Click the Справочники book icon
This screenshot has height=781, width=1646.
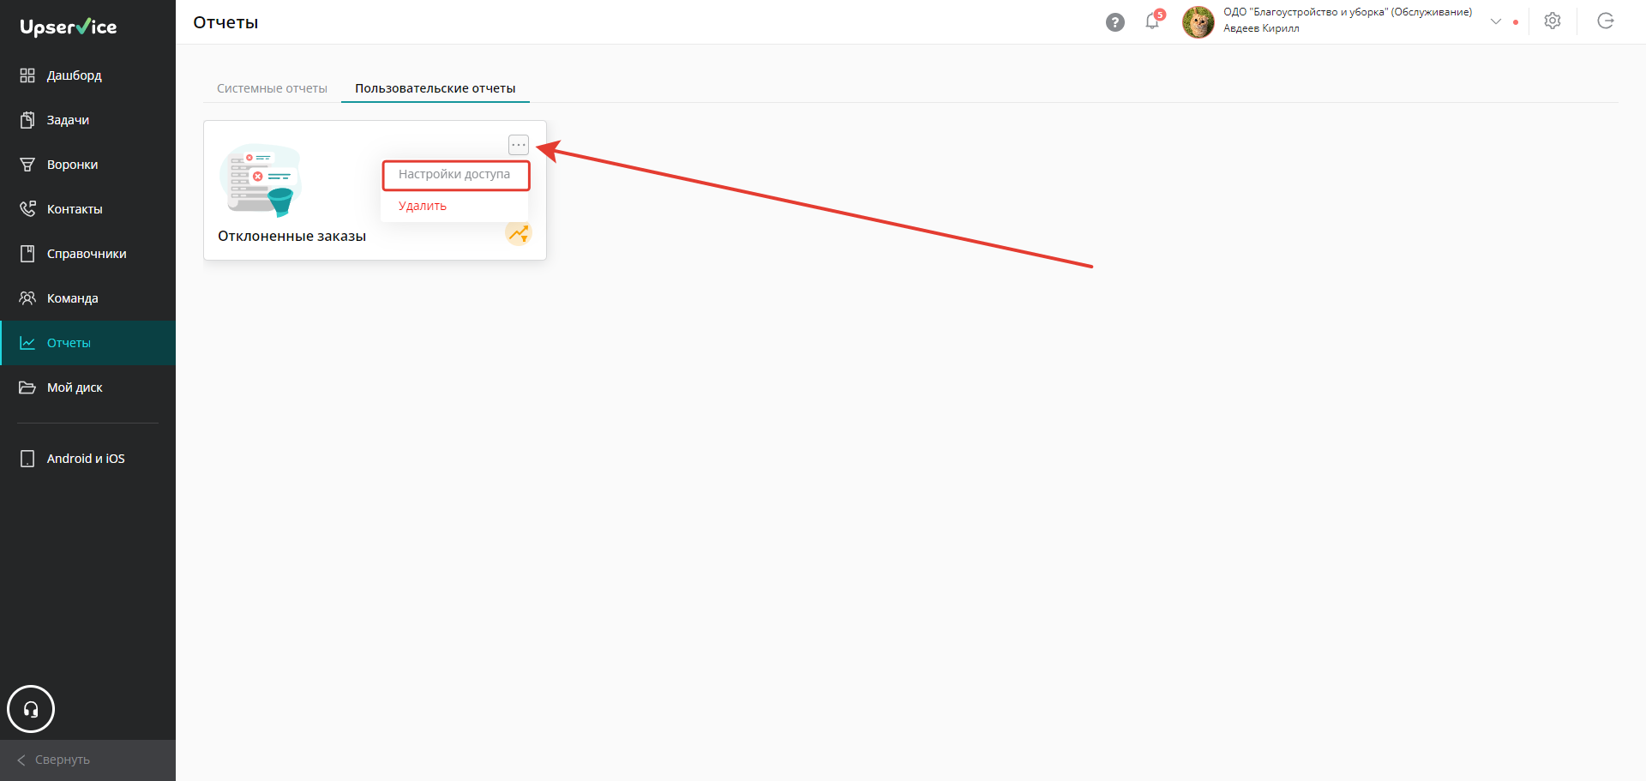pos(27,254)
